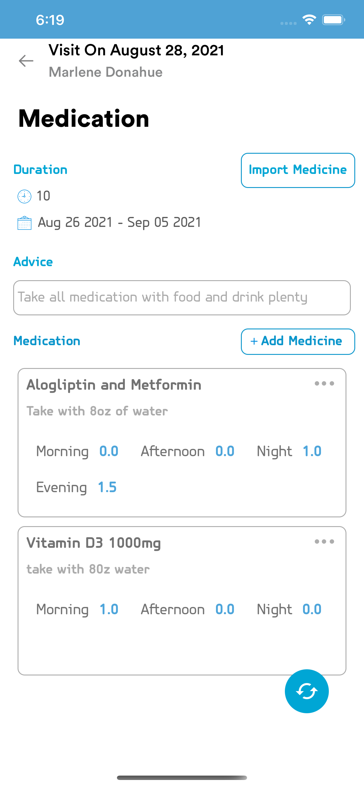Change Vitamin D3 Morning dose 1.0
The height and width of the screenshot is (787, 364).
109,609
